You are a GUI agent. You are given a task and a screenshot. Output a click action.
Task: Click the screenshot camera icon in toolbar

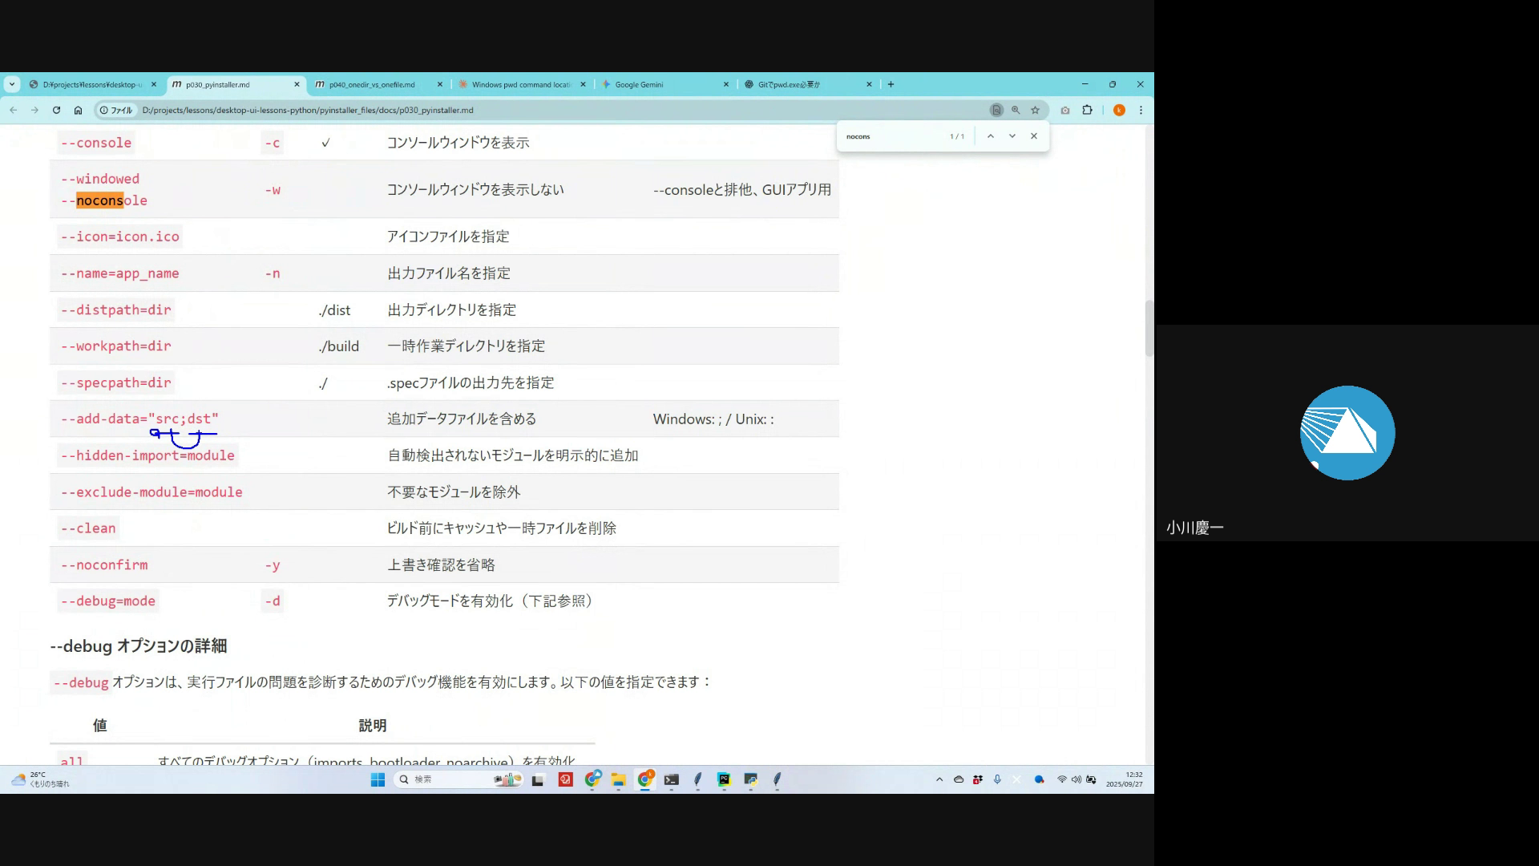[x=1065, y=111]
